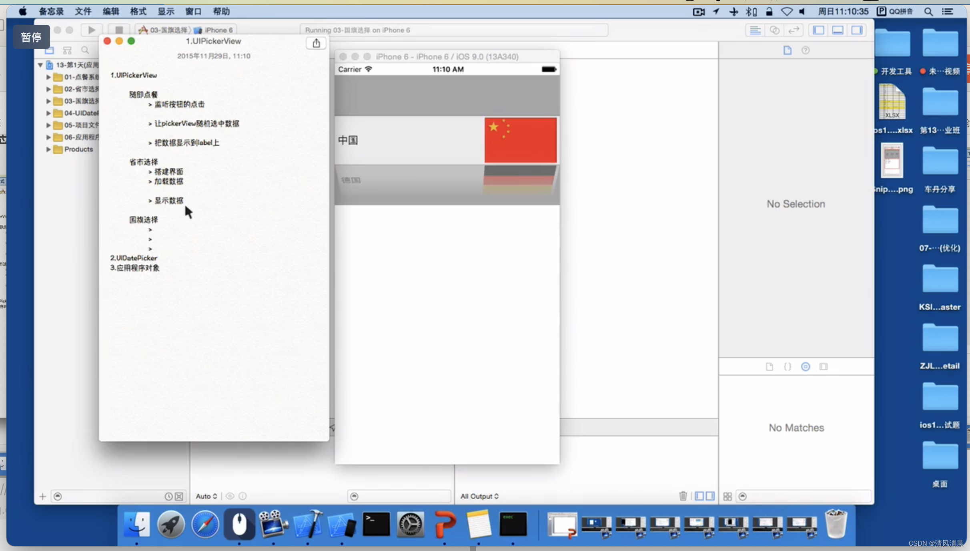This screenshot has width=970, height=551.
Task: Click the navigator add plus button
Action: [42, 497]
